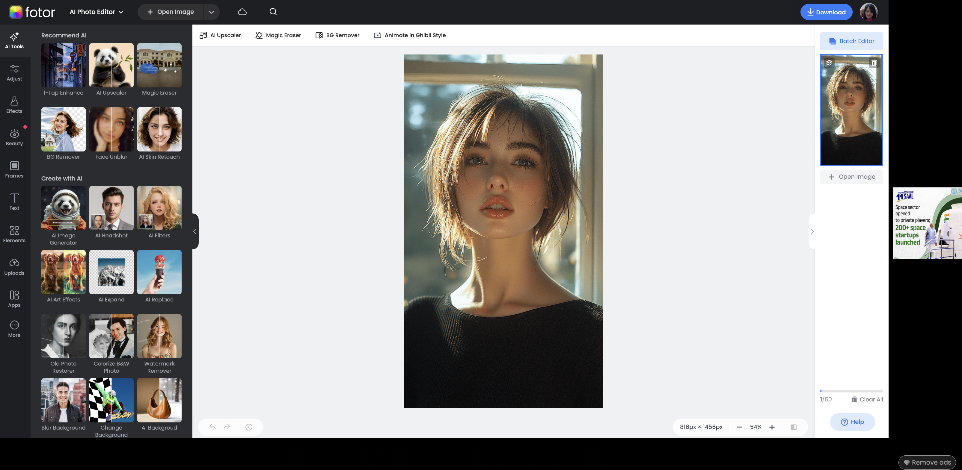Select the Magic Eraser tool tab
Image resolution: width=962 pixels, height=470 pixels.
(278, 35)
